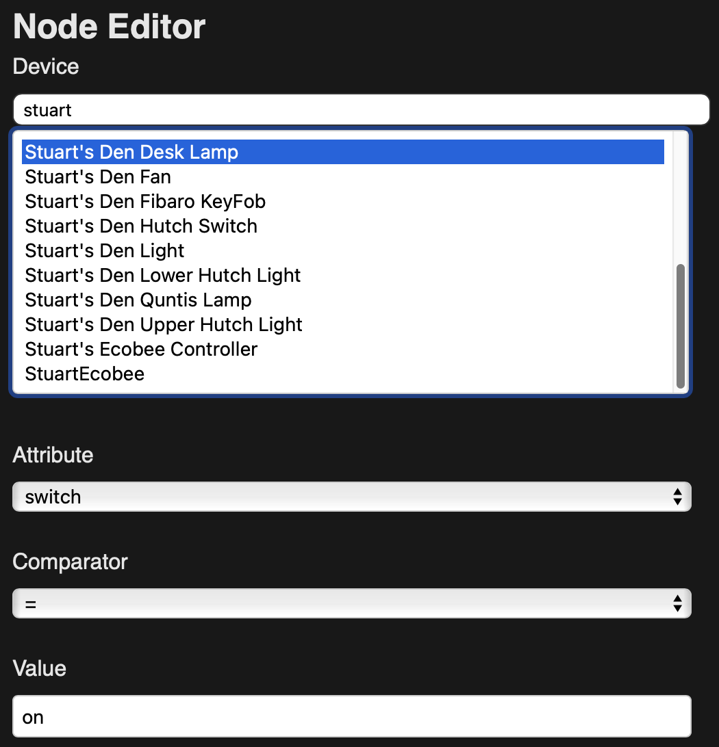Click the Attribute label

pyautogui.click(x=53, y=455)
